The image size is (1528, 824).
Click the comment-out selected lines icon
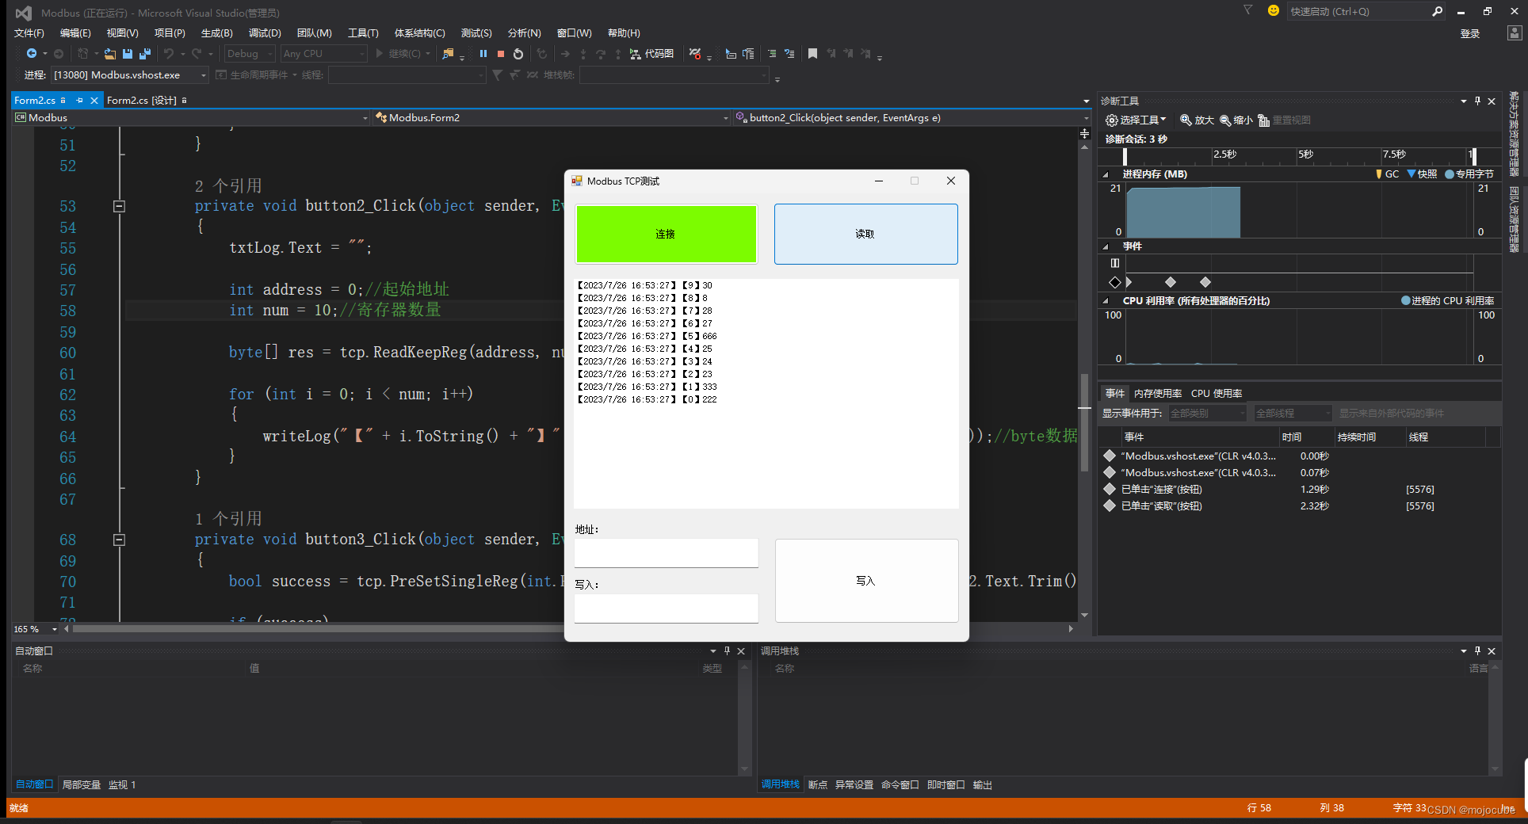click(772, 54)
